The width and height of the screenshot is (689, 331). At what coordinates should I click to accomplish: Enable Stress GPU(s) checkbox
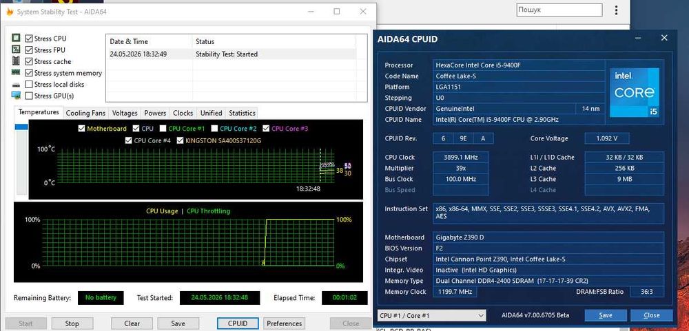pos(29,96)
